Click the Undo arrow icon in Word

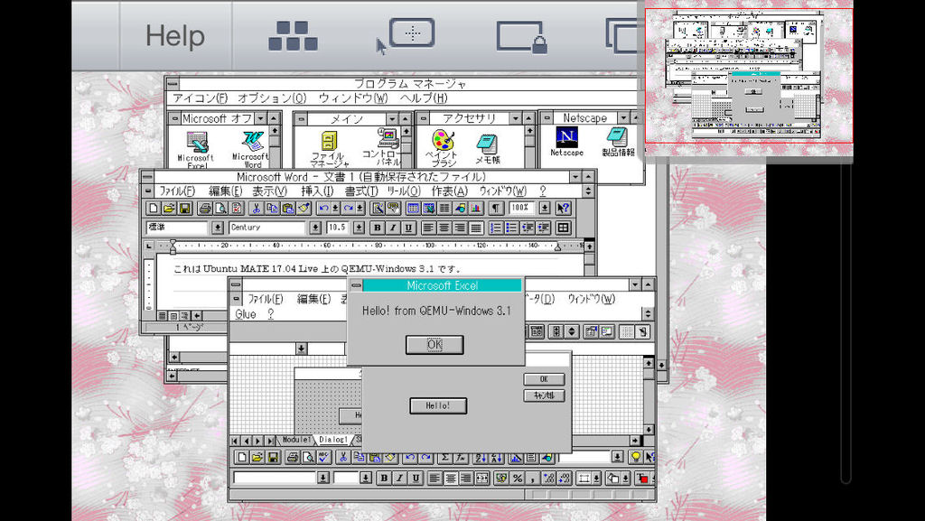tap(323, 208)
